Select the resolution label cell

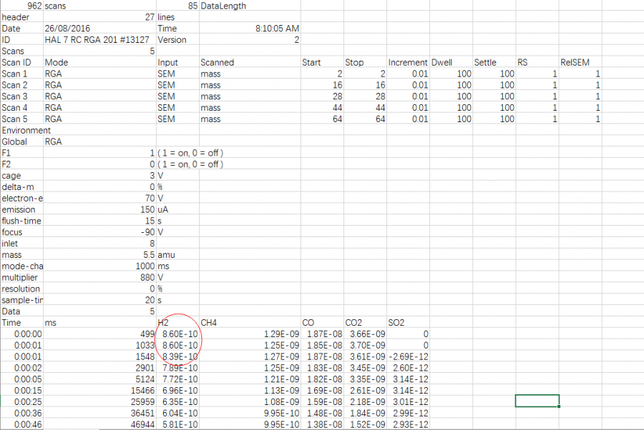21,289
